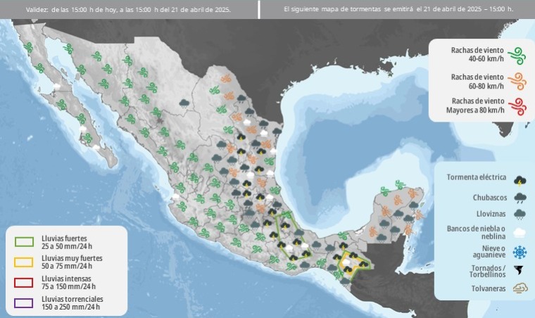Click the orange 60-80 km/h wind gust legend icon
This screenshot has width=535, height=318.
coord(517,81)
